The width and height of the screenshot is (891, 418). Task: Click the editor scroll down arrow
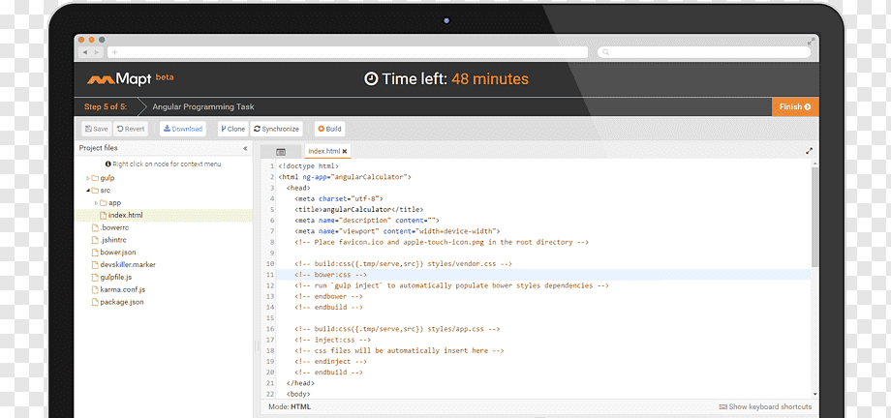coord(815,394)
